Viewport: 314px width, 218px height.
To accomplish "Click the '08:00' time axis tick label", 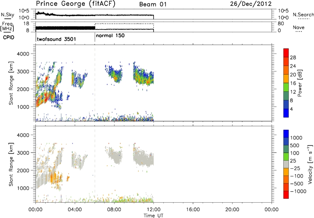I will 114,210.
